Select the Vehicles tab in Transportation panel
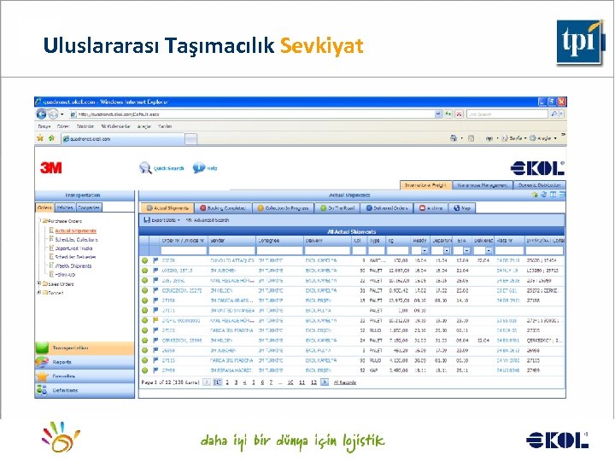Image resolution: width=615 pixels, height=461 pixels. point(65,207)
